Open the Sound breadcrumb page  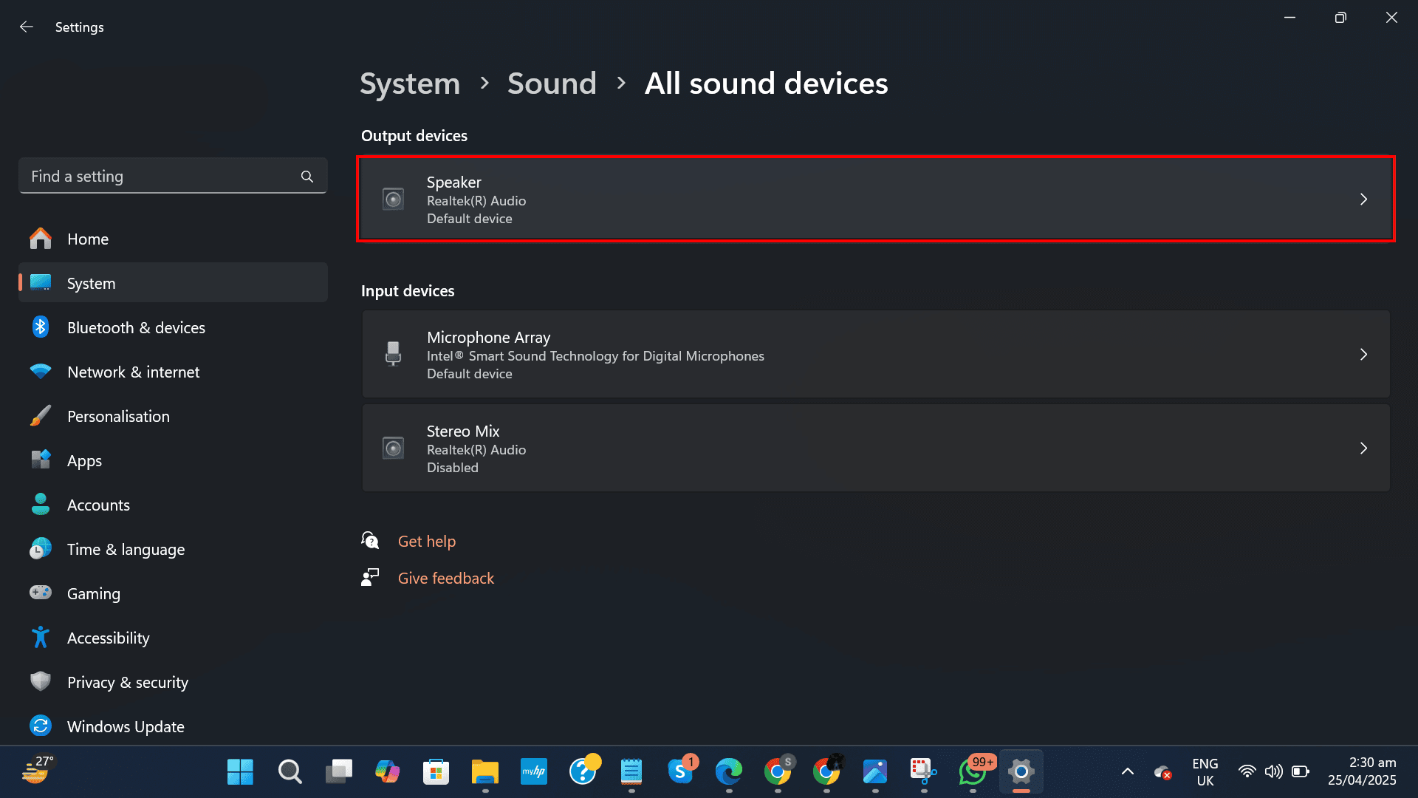click(552, 83)
